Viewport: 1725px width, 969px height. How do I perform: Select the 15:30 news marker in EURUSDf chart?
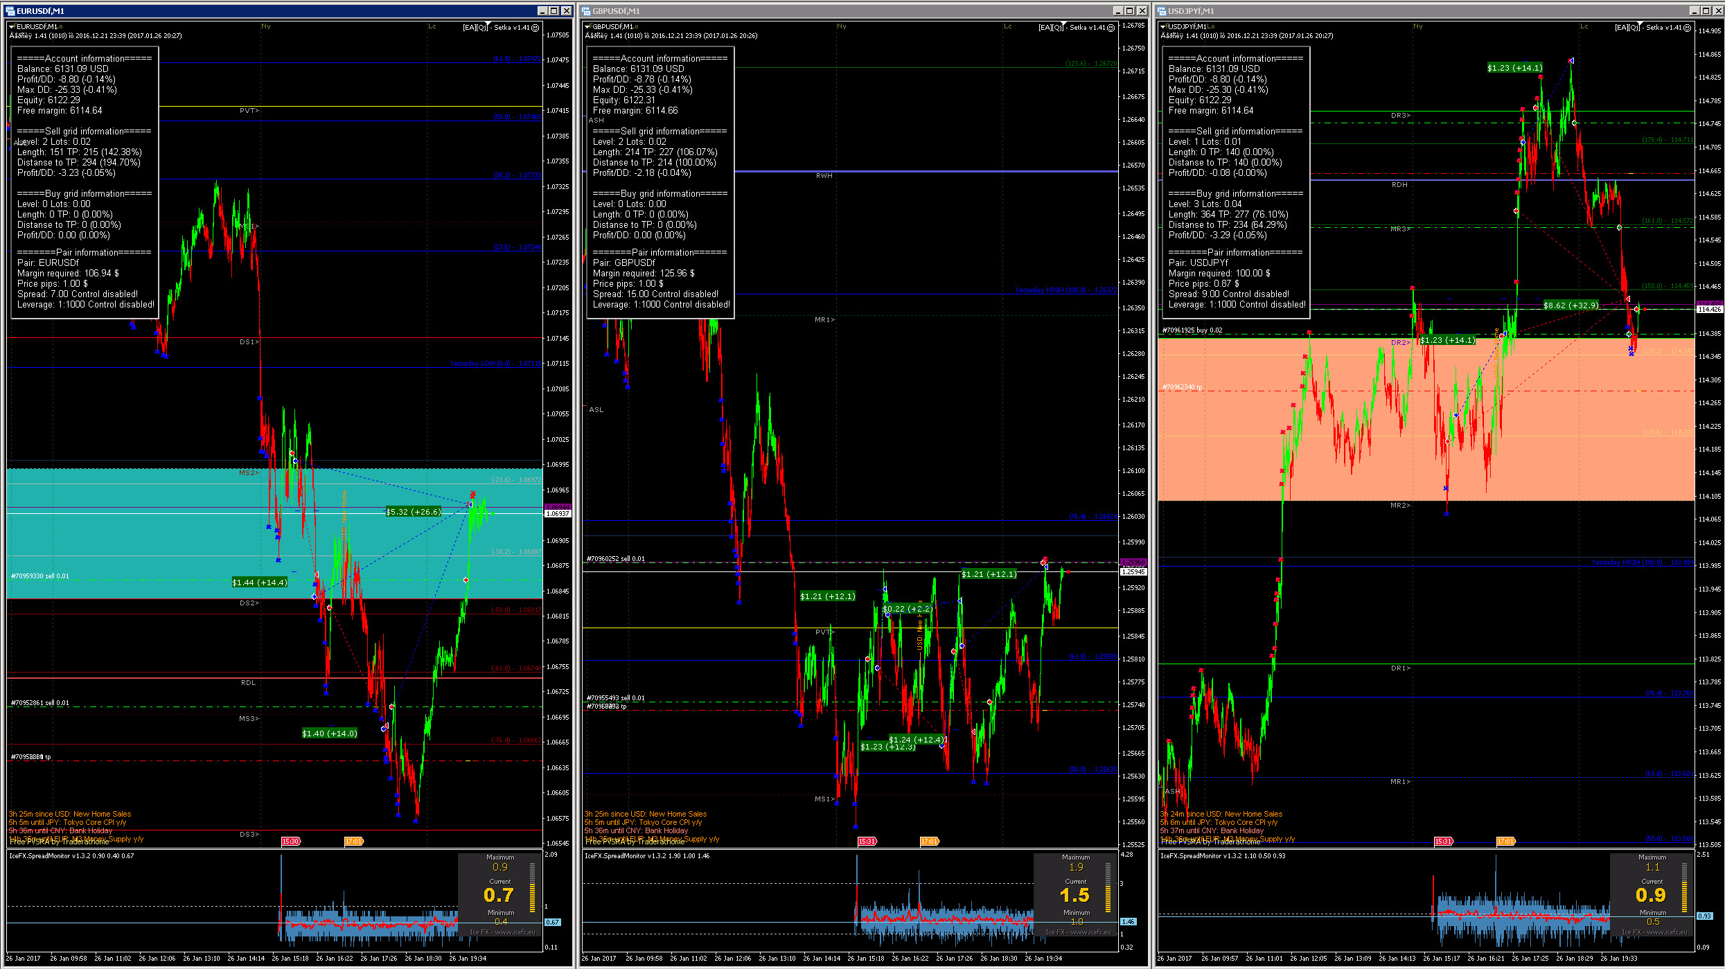coord(291,841)
